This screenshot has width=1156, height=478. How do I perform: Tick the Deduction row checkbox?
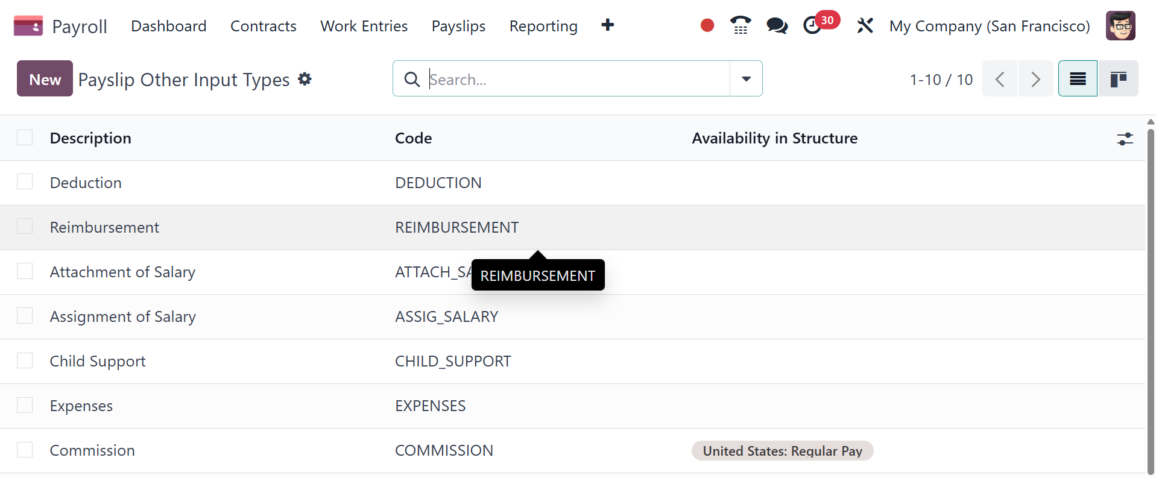pos(25,182)
